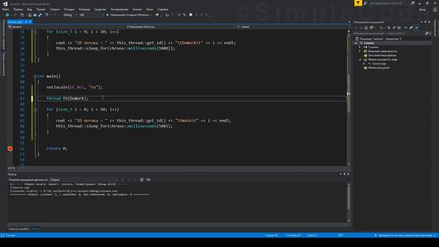Collapse the Lessons project node
The image size is (439, 247).
[x=356, y=43]
